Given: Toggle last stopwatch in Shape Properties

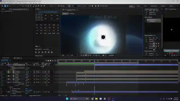Looking at the screenshot, I should click(146, 48).
